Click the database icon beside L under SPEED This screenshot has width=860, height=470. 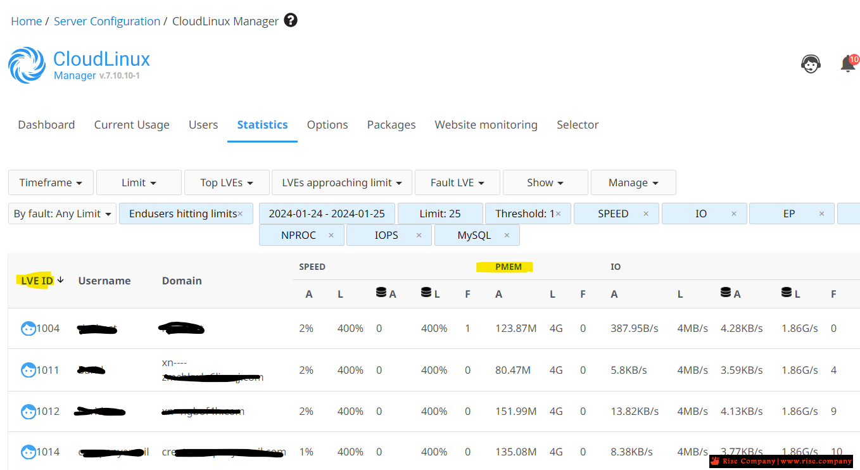pyautogui.click(x=426, y=293)
